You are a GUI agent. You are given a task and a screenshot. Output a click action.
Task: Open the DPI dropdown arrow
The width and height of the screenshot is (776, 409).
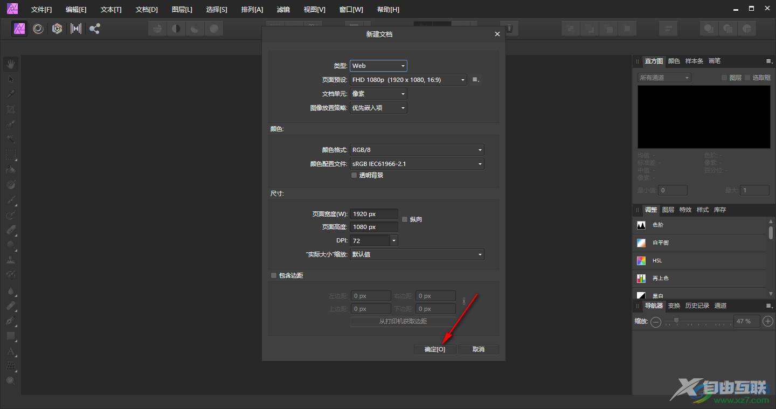[394, 240]
